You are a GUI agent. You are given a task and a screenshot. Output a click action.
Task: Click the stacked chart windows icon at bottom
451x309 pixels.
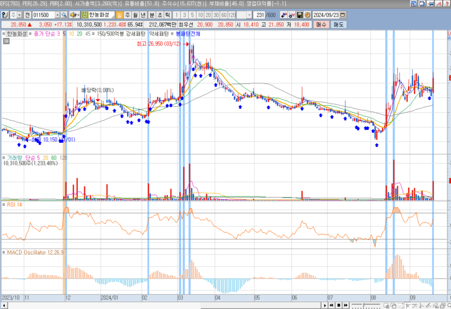pyautogui.click(x=443, y=306)
